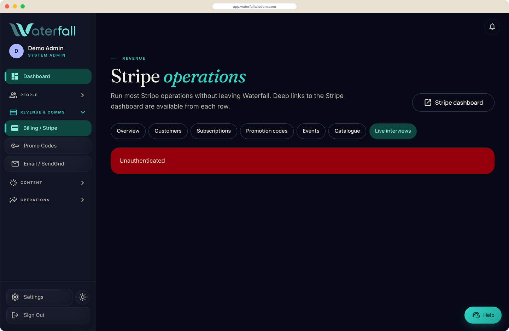This screenshot has width=509, height=331.
Task: Expand the Operations section chevron
Action: pyautogui.click(x=83, y=200)
